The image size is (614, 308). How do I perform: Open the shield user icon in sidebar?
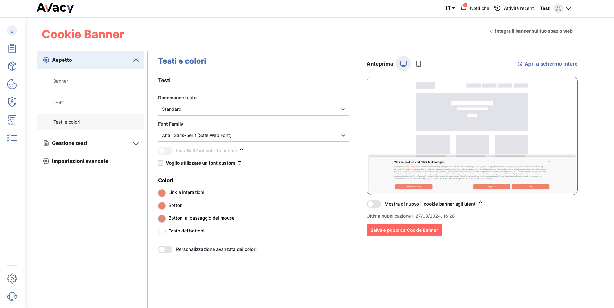pyautogui.click(x=12, y=102)
